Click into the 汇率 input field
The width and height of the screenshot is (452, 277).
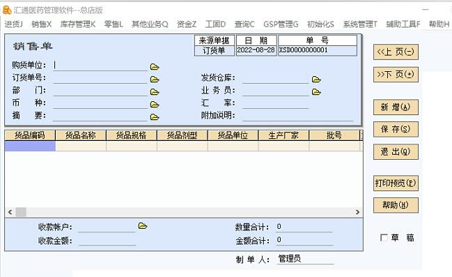point(276,103)
